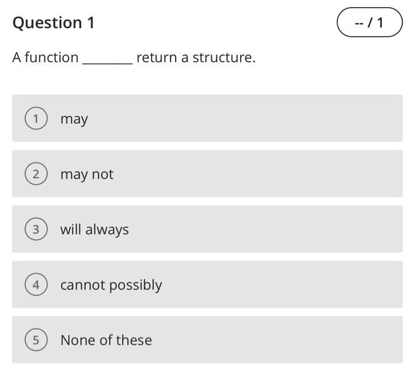Click the blank underline in the question

(107, 63)
